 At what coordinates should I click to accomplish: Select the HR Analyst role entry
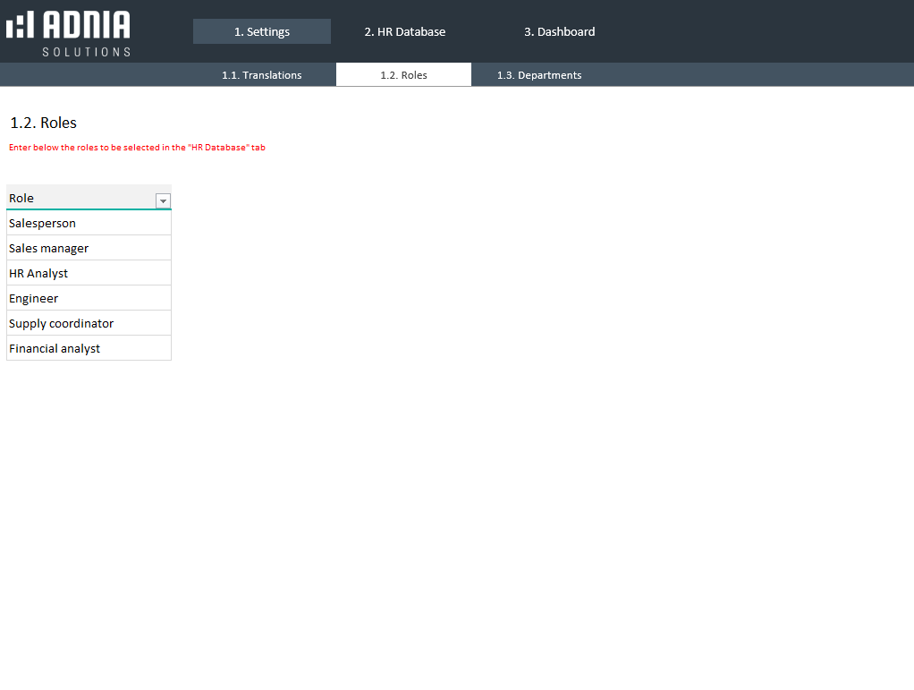pyautogui.click(x=38, y=273)
